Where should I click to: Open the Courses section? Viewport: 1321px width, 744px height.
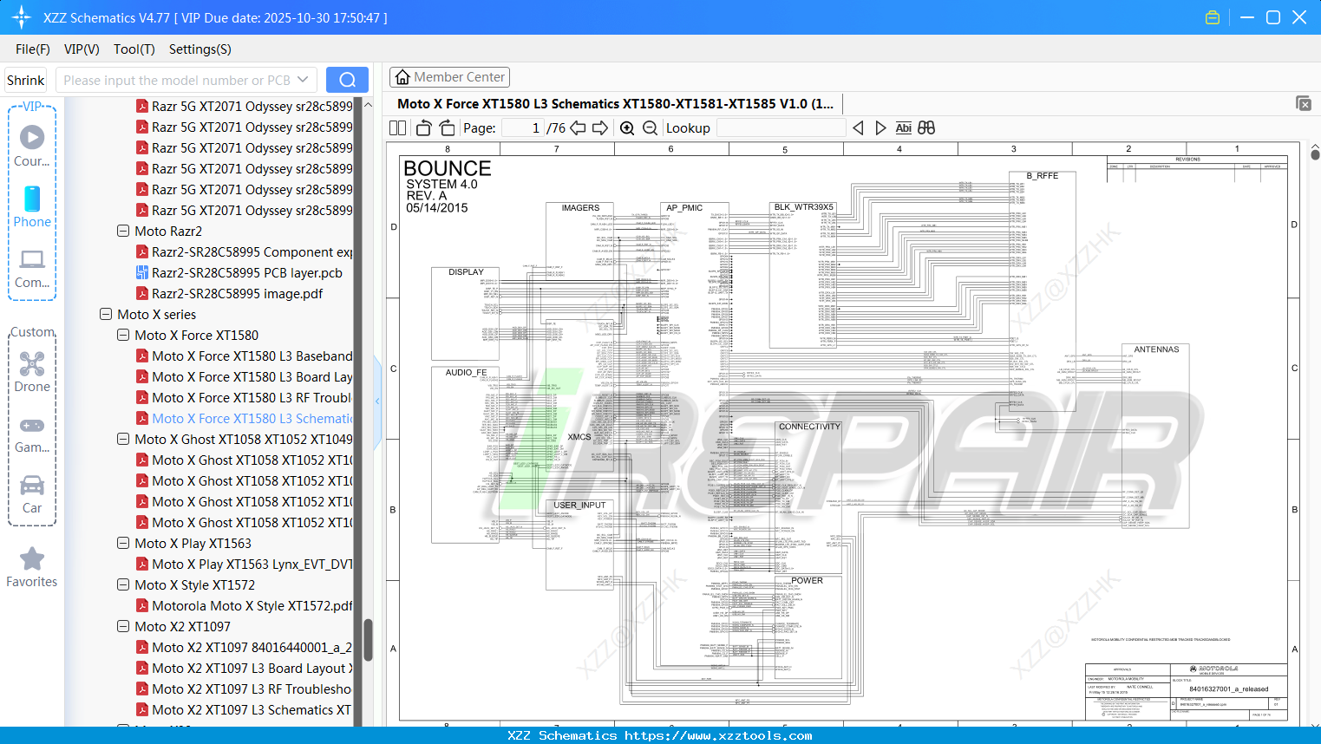click(32, 147)
